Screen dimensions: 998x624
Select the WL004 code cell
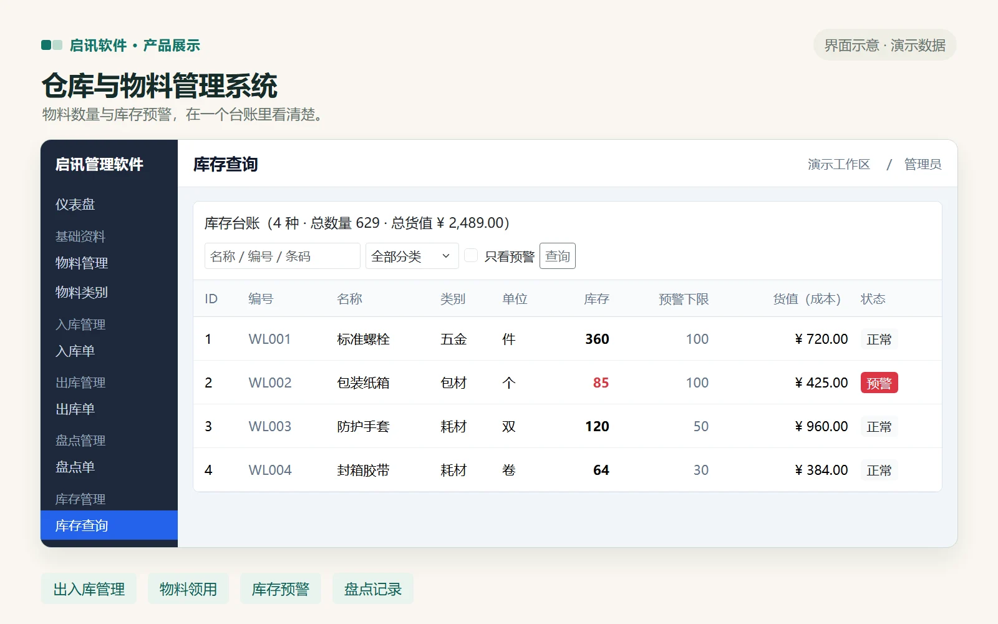[x=270, y=470]
